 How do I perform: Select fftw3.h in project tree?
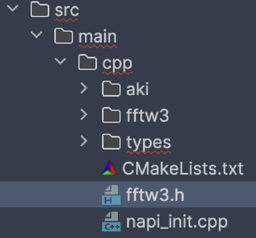(155, 195)
